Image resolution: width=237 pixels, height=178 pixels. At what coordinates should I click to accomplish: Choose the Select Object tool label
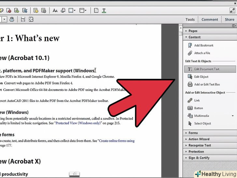(202, 124)
